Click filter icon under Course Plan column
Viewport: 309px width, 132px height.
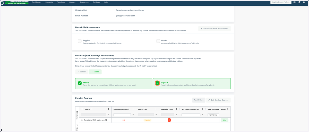[x=156, y=115]
